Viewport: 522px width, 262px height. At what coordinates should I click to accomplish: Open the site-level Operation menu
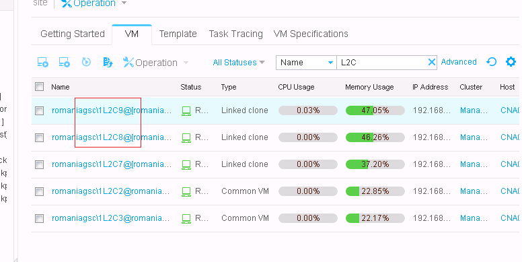pyautogui.click(x=94, y=3)
